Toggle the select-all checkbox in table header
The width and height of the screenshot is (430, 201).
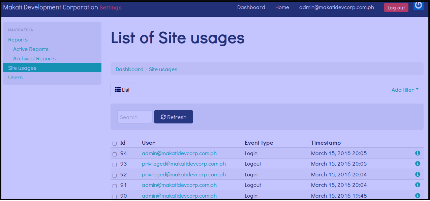(115, 144)
